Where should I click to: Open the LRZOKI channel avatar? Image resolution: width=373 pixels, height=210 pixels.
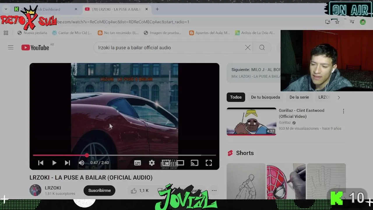point(35,190)
